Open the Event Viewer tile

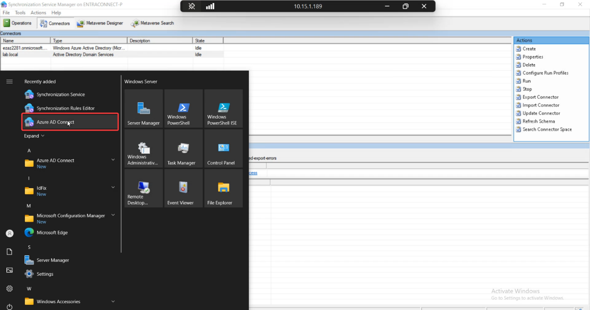[x=183, y=188]
